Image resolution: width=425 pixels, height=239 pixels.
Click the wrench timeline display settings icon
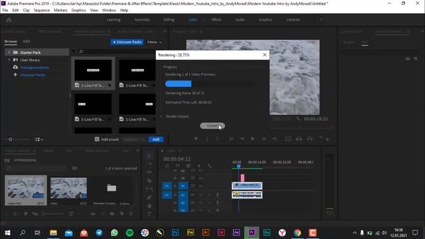click(x=210, y=166)
